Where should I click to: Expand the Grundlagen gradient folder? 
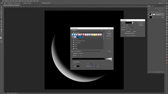(72, 39)
